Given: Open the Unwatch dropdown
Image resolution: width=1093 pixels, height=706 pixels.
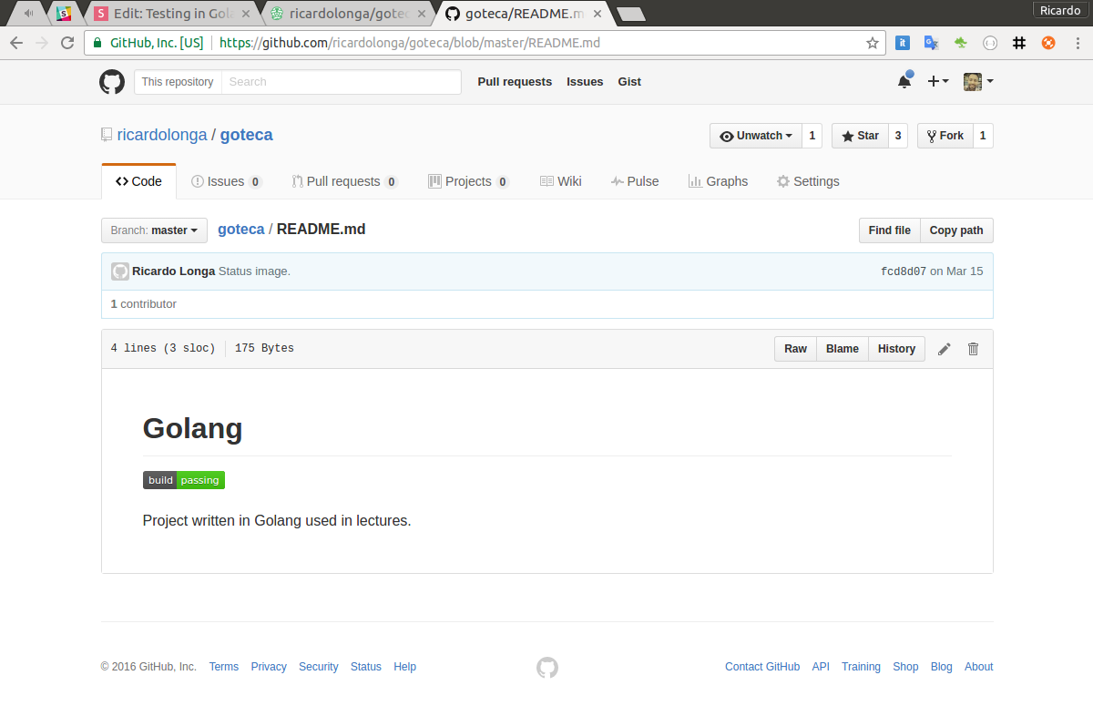Looking at the screenshot, I should (756, 136).
